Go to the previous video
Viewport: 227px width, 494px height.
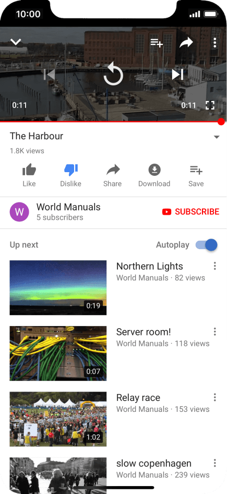pyautogui.click(x=50, y=74)
